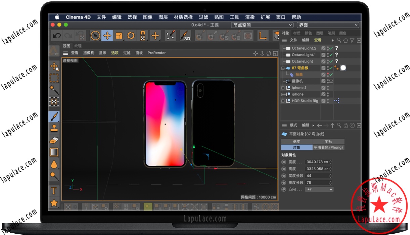Open the 渲染 menu in the menu bar

pos(249,17)
